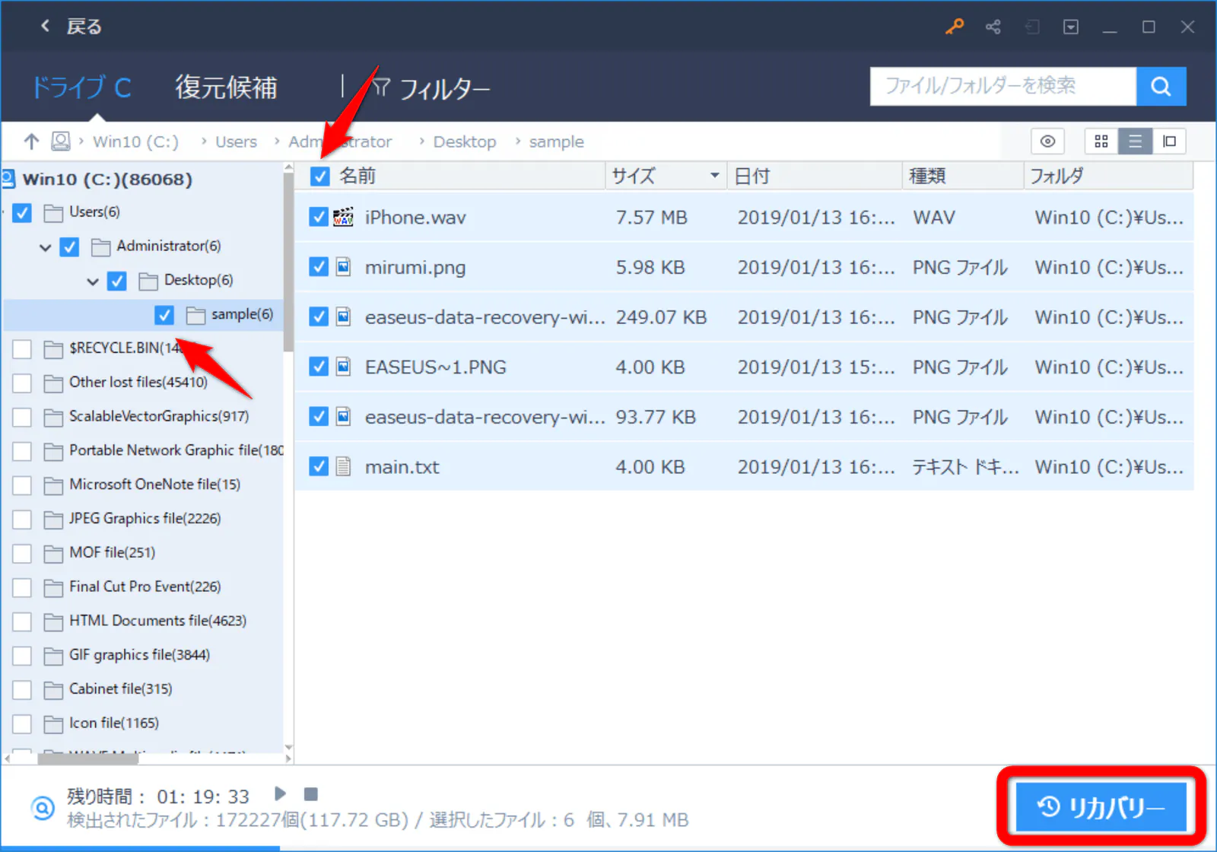Image resolution: width=1217 pixels, height=852 pixels.
Task: Switch to the 復元候補 tab
Action: coord(226,87)
